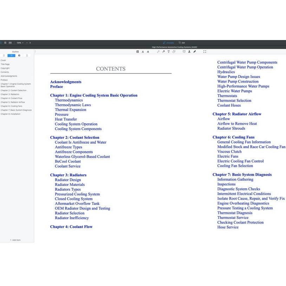The height and width of the screenshot is (286, 286).
Task: Select the Underline annotation tool
Action: tap(143, 52)
